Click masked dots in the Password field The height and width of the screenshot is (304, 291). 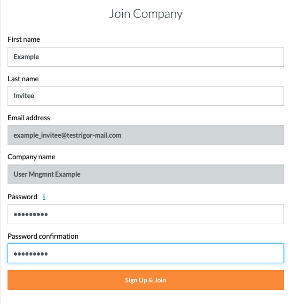pos(31,214)
